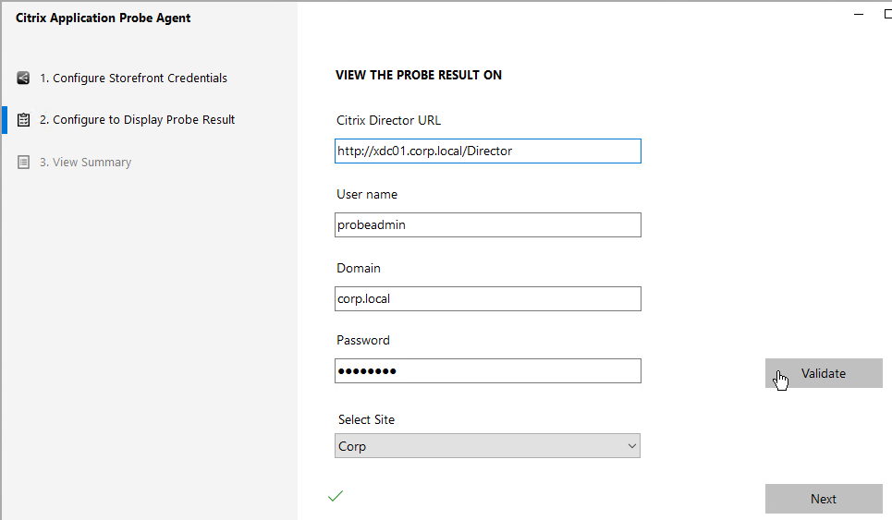The height and width of the screenshot is (520, 892).
Task: Click into the User name field with probeadmin
Action: tap(487, 225)
